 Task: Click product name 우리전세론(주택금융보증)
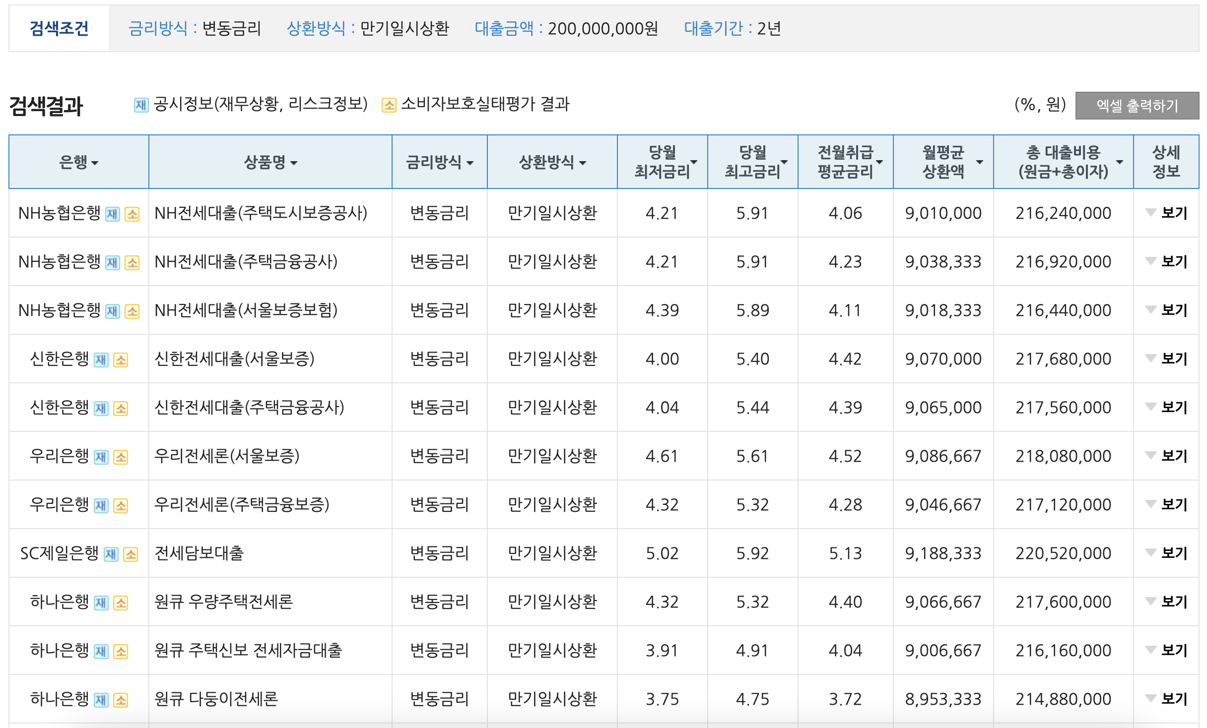point(242,505)
